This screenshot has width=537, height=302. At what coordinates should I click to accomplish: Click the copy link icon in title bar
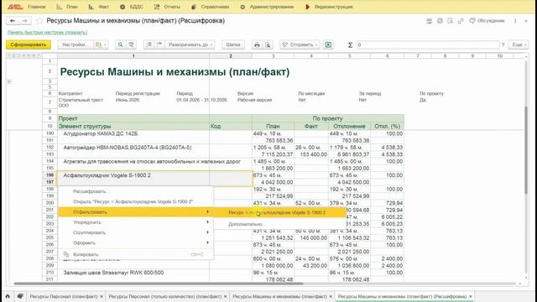pos(461,21)
